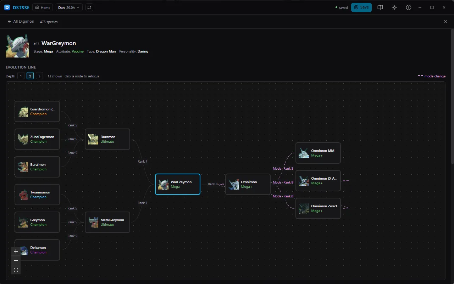The width and height of the screenshot is (454, 284).
Task: Zoom out the graph with minus
Action: (16, 261)
